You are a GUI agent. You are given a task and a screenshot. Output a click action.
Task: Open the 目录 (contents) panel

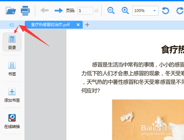[x=12, y=42]
